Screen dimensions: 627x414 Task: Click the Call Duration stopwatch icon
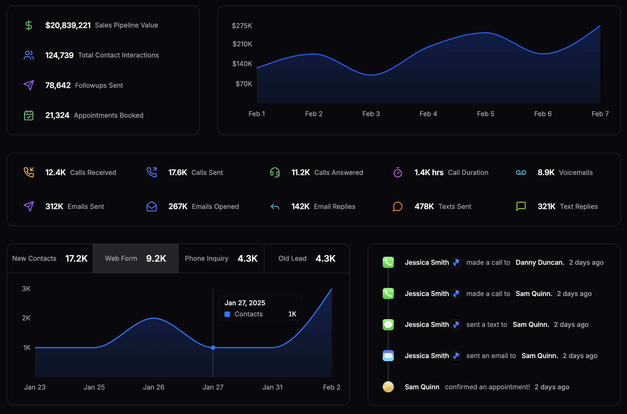click(x=398, y=172)
